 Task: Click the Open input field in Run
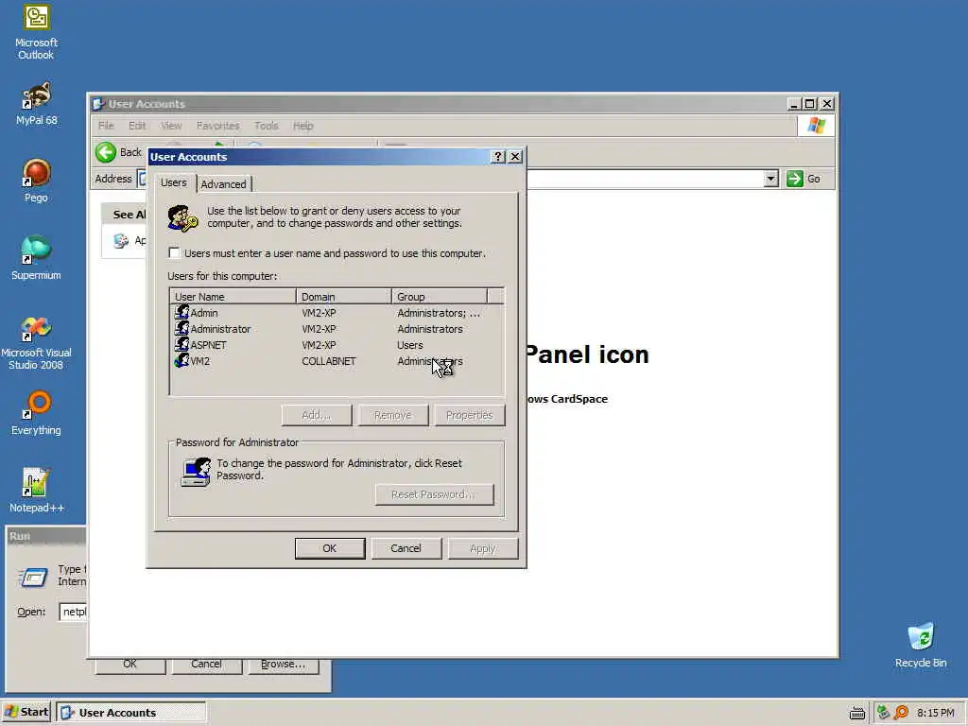tap(74, 612)
